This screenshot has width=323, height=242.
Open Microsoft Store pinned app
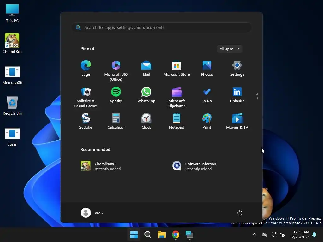pyautogui.click(x=177, y=68)
